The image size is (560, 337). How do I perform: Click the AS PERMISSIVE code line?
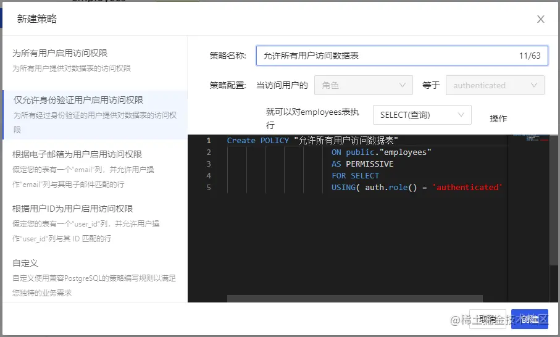click(x=362, y=164)
